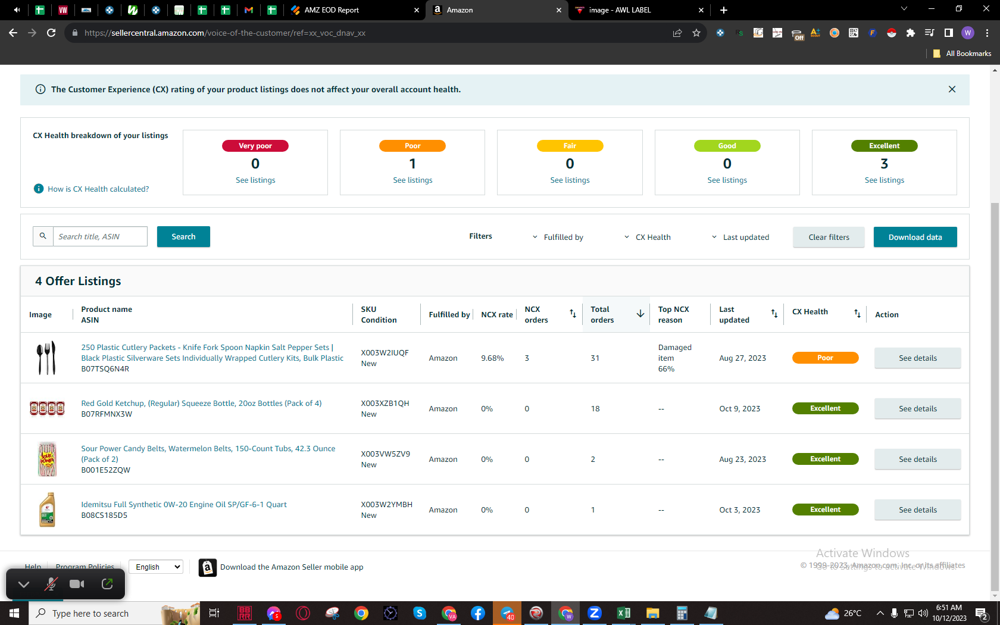Toggle the camera in the floating bar
The width and height of the screenshot is (1000, 625).
pyautogui.click(x=77, y=584)
